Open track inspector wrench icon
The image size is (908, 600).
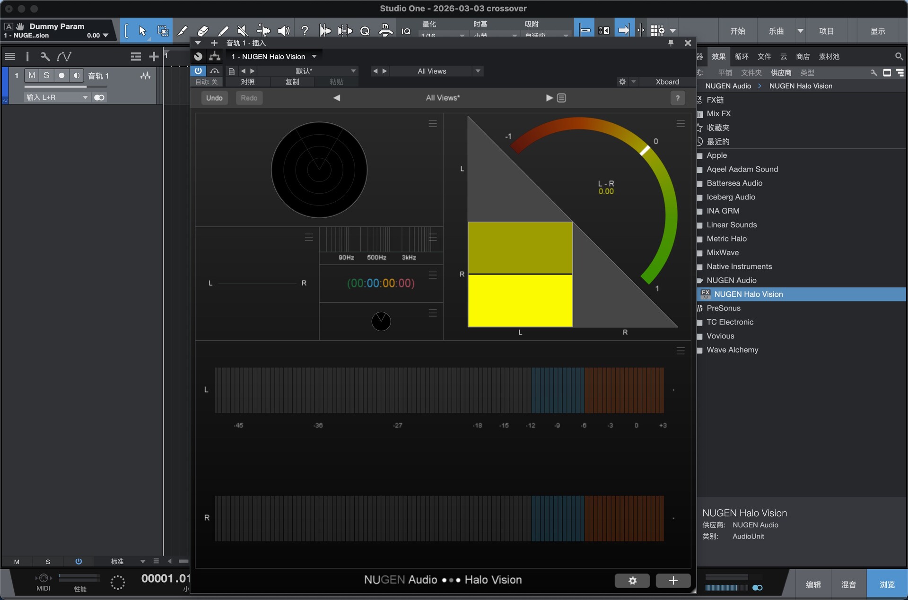point(45,57)
